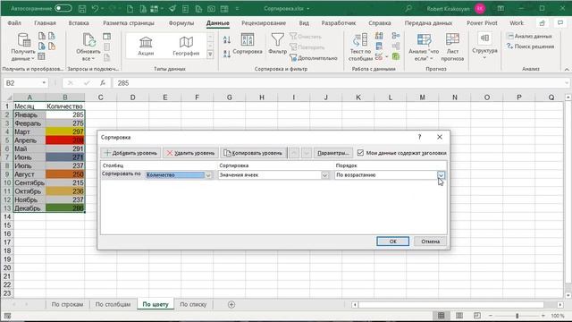
Task: Click the horizontal scrollbar right arrow
Action: pos(560,304)
